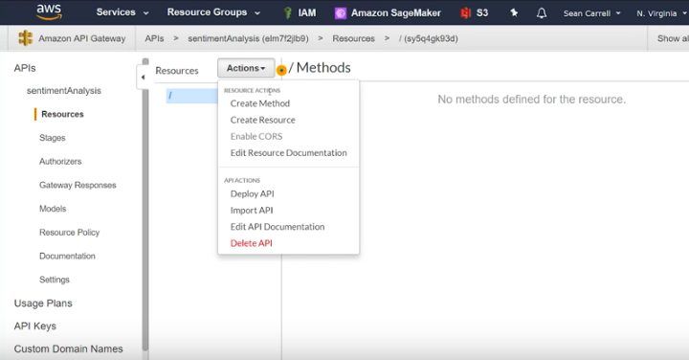
Task: Open the Sean Carrell account dropdown
Action: pos(592,13)
